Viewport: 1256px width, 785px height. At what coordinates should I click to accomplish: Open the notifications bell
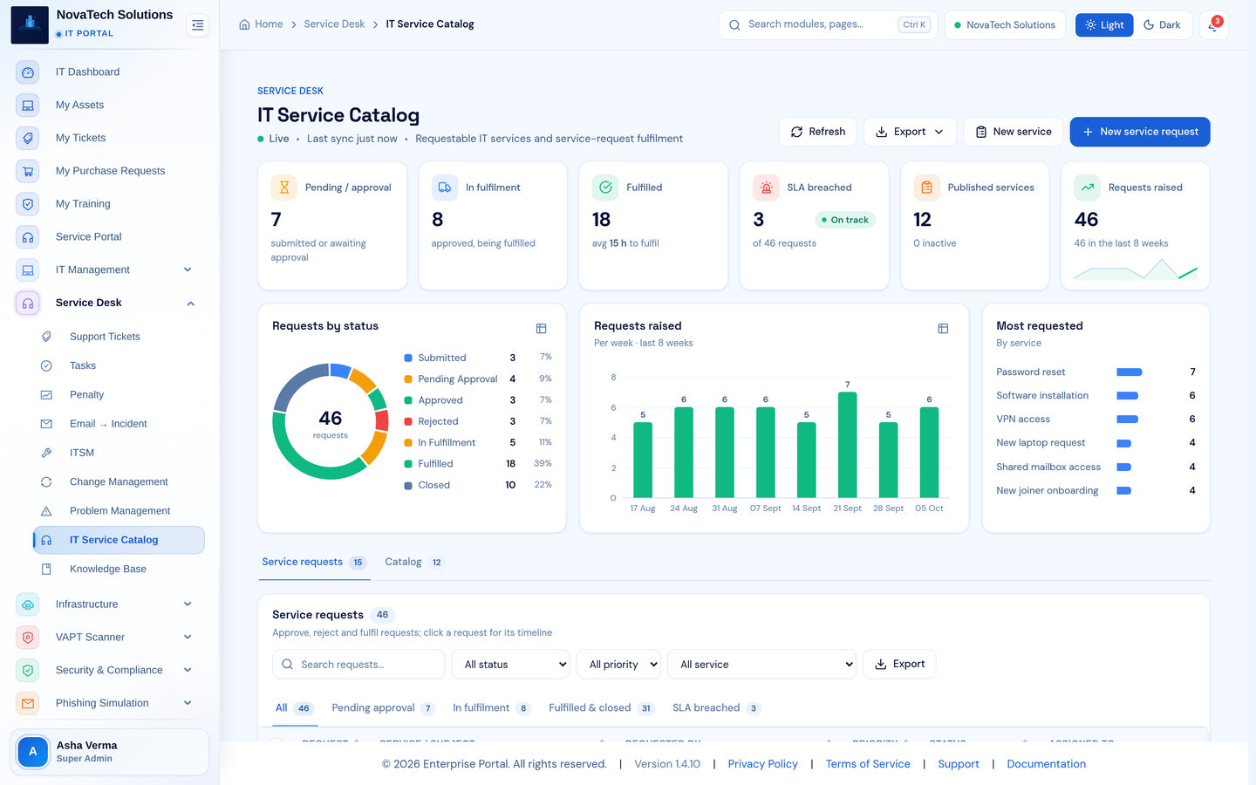pyautogui.click(x=1213, y=25)
